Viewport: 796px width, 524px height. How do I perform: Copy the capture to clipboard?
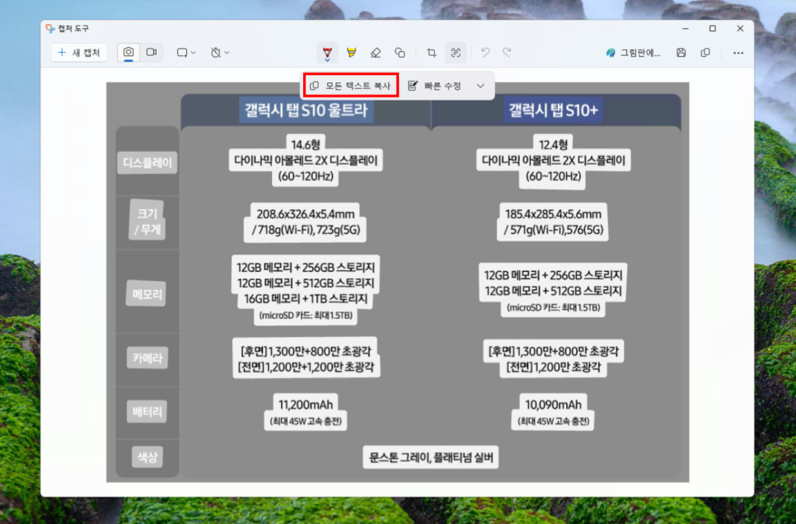pos(705,52)
